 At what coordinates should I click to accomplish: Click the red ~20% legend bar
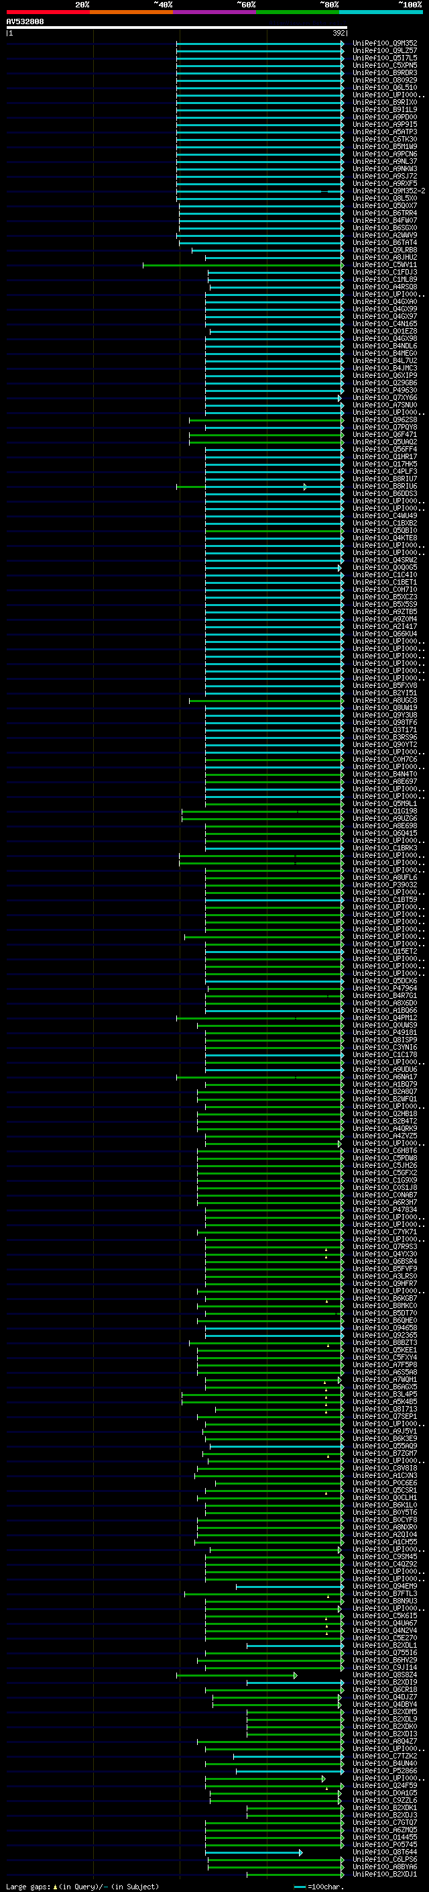pyautogui.click(x=48, y=12)
